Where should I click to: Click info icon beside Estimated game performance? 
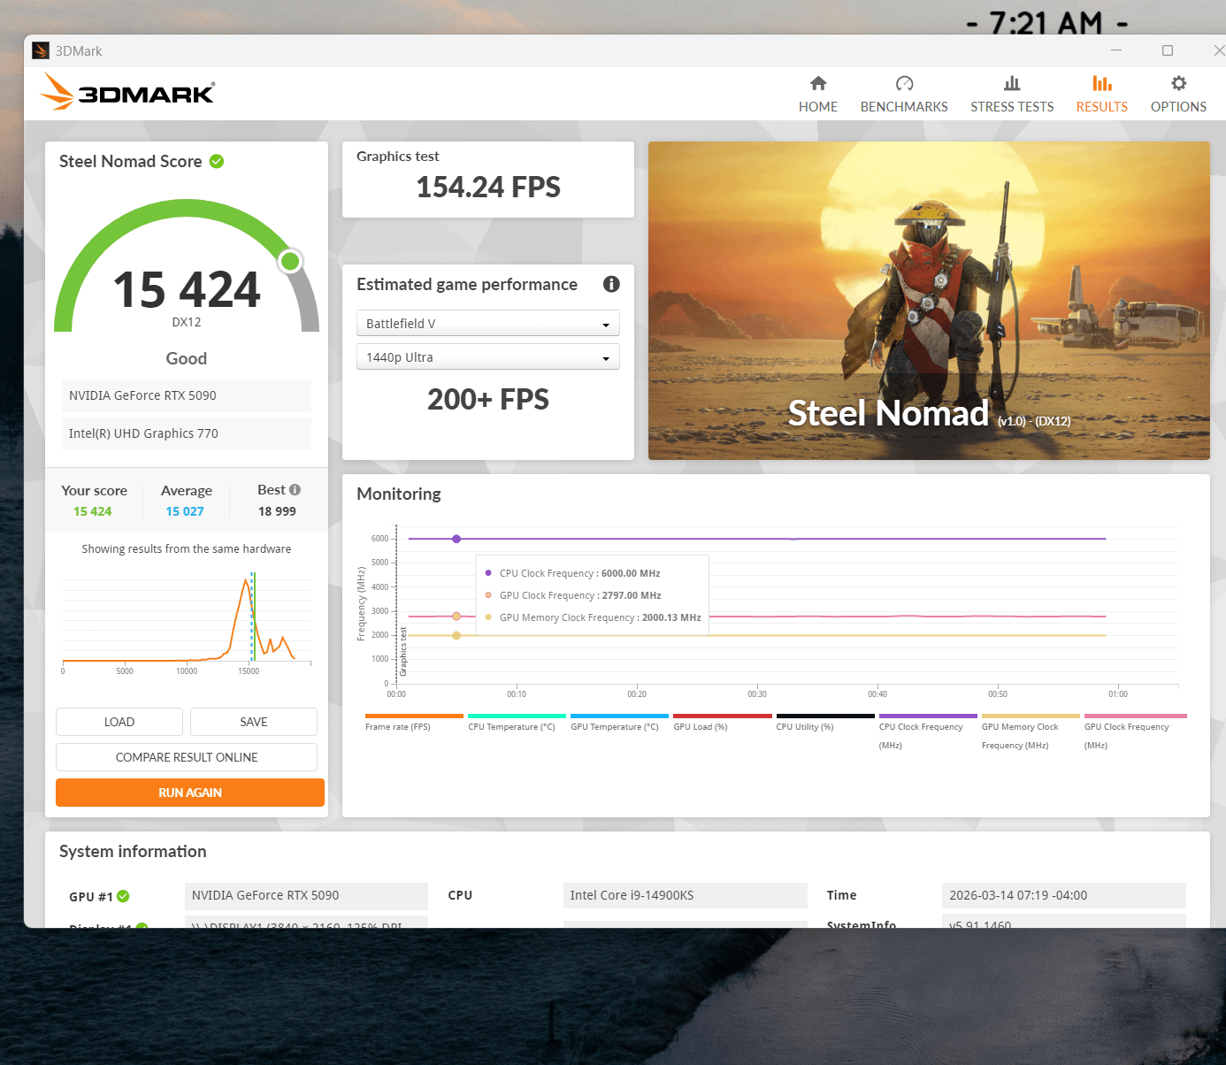tap(610, 284)
